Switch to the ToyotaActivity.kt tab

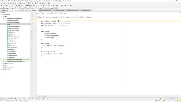pyautogui.click(x=60, y=10)
